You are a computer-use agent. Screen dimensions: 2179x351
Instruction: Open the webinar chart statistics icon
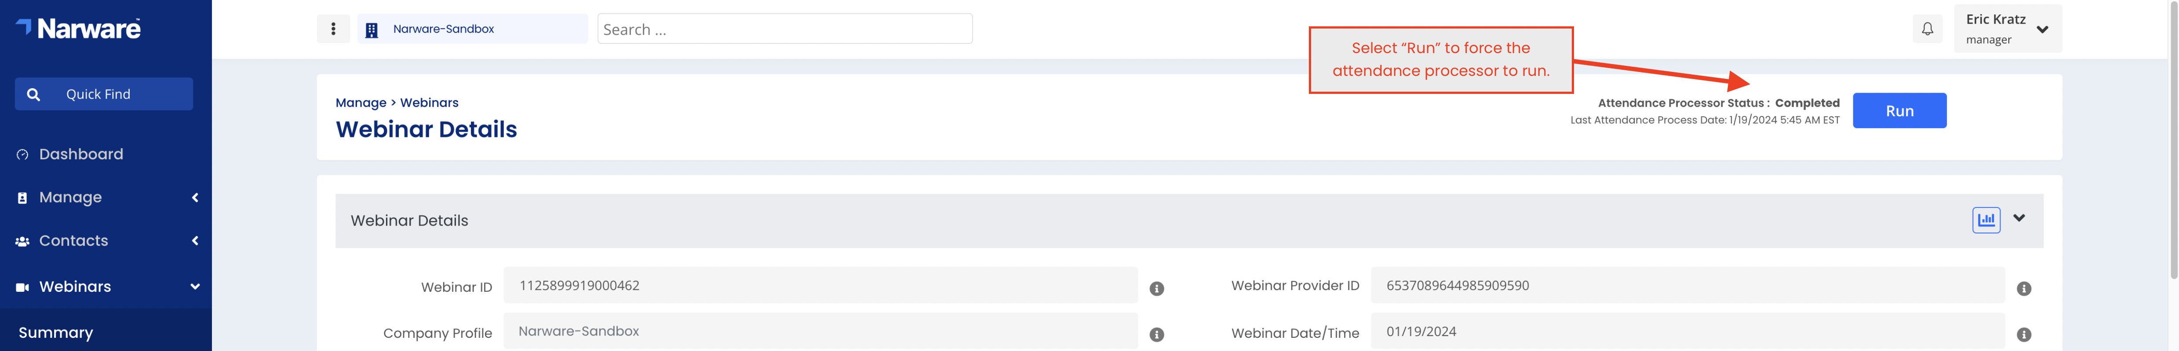(x=1986, y=219)
